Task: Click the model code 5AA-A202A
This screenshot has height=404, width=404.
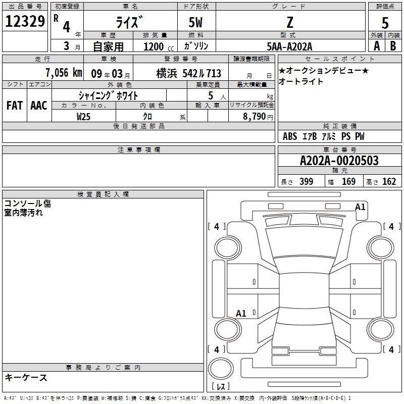Action: click(289, 46)
